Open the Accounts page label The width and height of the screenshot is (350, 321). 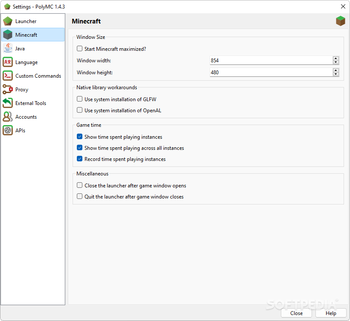click(x=26, y=117)
